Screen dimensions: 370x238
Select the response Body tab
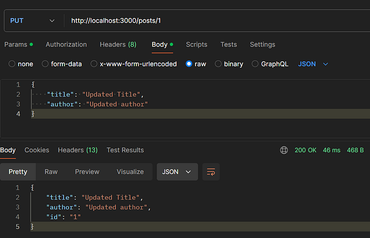tap(8, 150)
